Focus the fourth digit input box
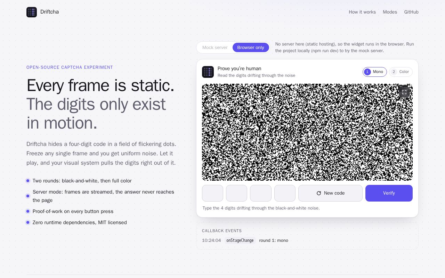Screen dimensions: 445x278 pyautogui.click(x=285, y=193)
